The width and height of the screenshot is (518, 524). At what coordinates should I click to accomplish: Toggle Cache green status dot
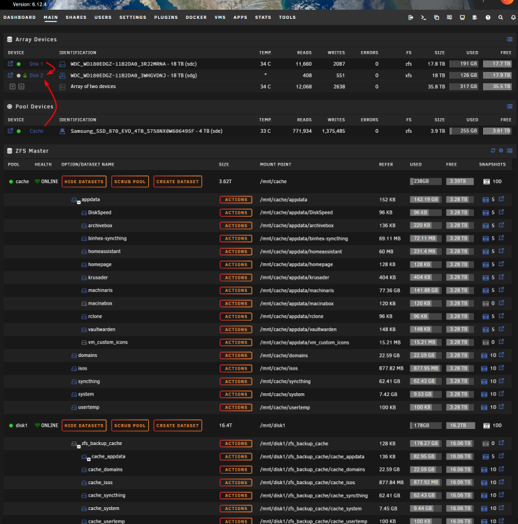click(19, 131)
